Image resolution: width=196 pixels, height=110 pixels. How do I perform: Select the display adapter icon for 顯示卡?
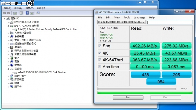[x=12, y=87]
